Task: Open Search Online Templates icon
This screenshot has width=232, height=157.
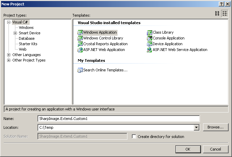Action: [x=80, y=70]
